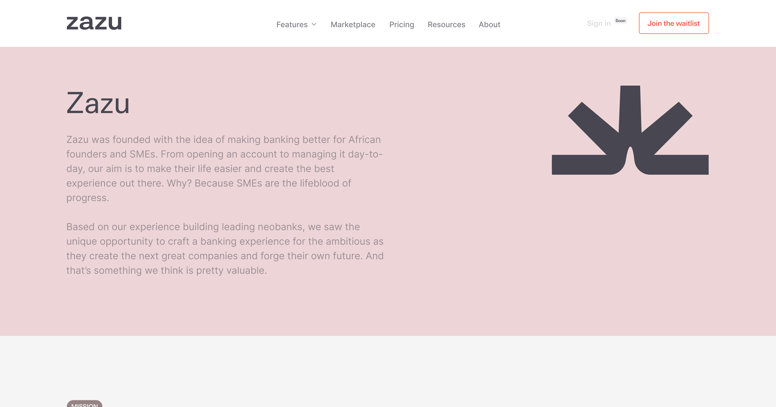Open the Features menu item

tap(292, 24)
